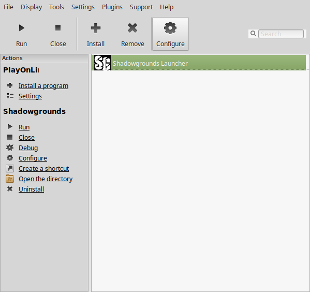The image size is (310, 292).
Task: Click the Close stop icon in toolbar
Action: pyautogui.click(x=58, y=28)
